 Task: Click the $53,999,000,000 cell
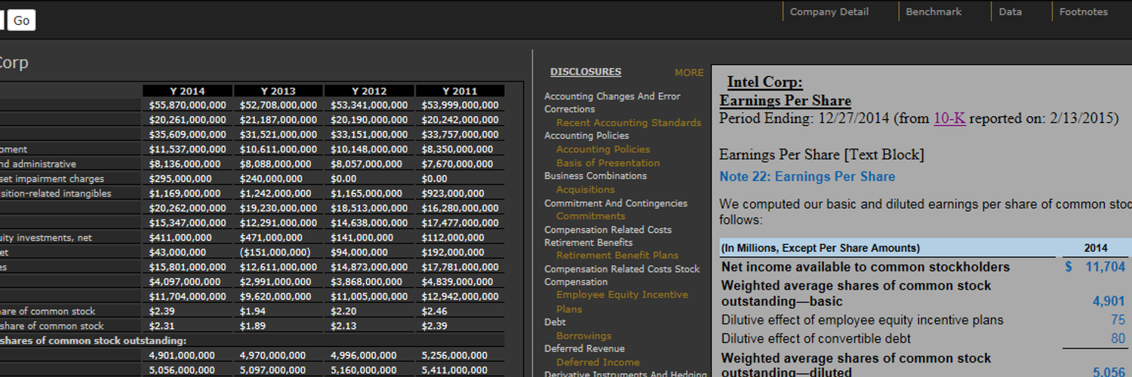click(460, 105)
